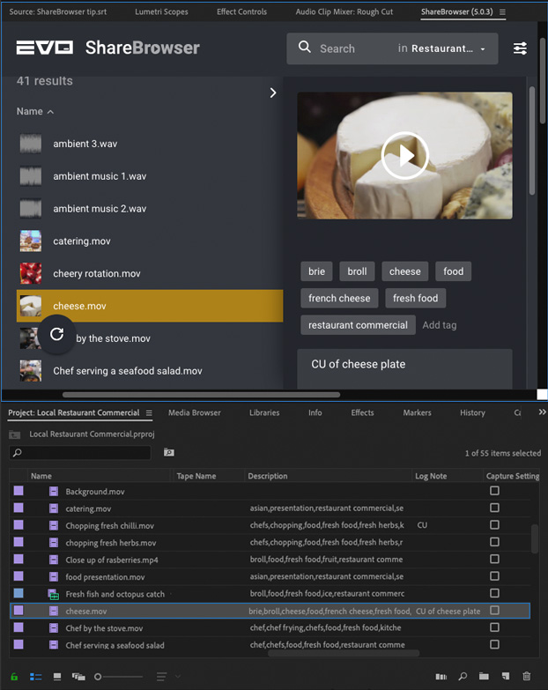This screenshot has height=690, width=548.
Task: Select ambient 3.wav in results
Action: (150, 144)
